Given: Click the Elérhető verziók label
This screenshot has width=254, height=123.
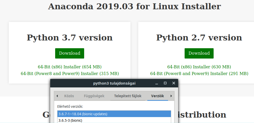Looking at the screenshot, I should point(70,106).
